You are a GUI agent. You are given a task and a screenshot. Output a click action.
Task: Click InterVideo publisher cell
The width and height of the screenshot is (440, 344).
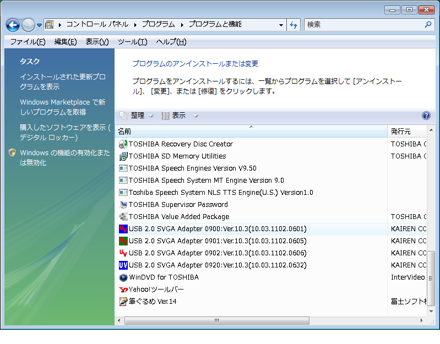(x=408, y=277)
